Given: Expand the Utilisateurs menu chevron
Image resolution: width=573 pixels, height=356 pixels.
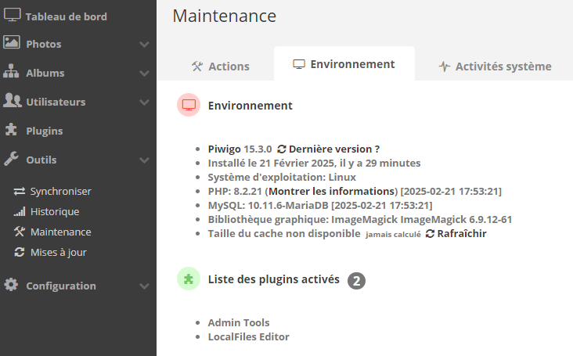Looking at the screenshot, I should click(144, 102).
